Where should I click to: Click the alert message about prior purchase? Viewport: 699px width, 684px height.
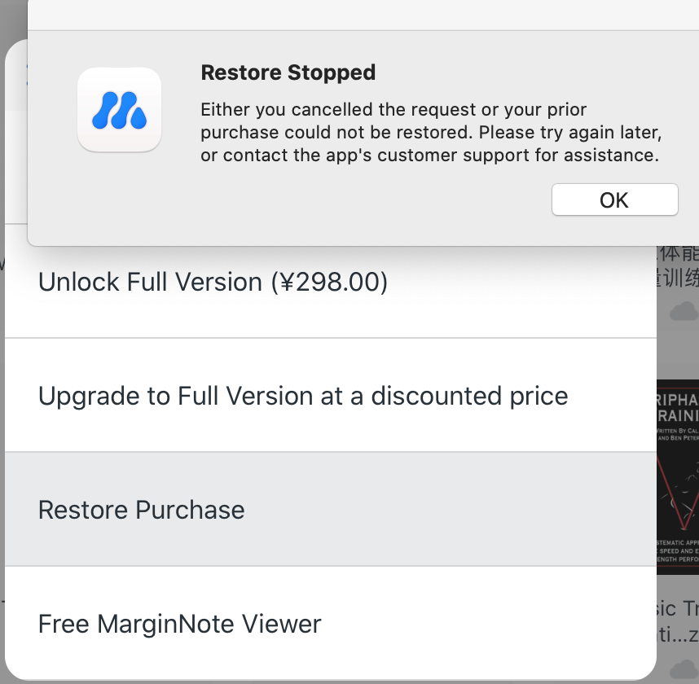click(x=431, y=133)
